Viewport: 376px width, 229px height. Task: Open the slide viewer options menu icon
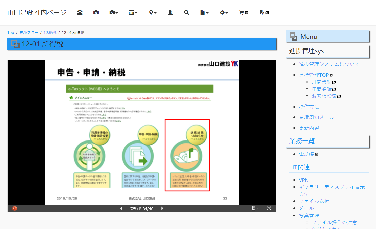tap(255, 208)
